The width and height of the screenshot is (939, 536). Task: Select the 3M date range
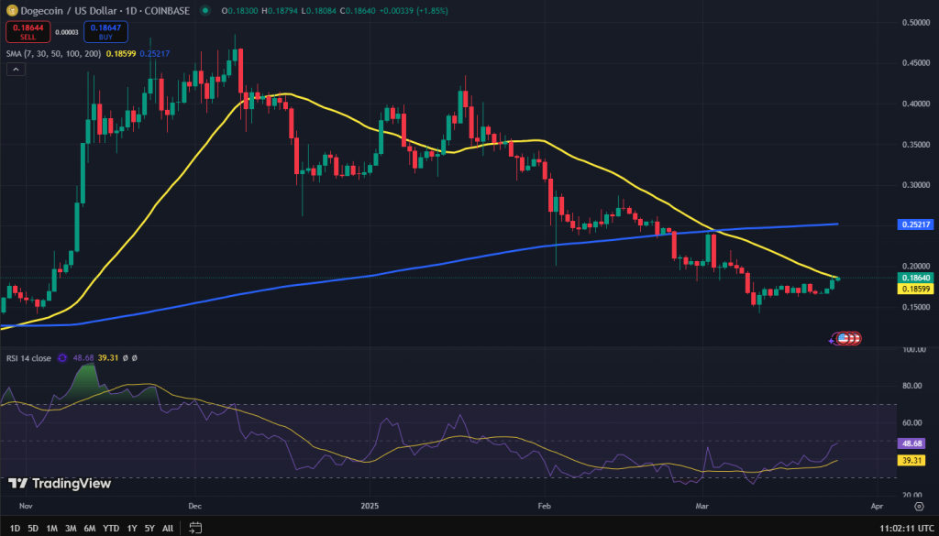71,529
